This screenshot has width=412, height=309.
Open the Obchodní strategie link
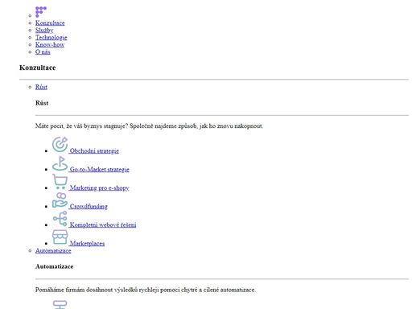click(x=94, y=151)
